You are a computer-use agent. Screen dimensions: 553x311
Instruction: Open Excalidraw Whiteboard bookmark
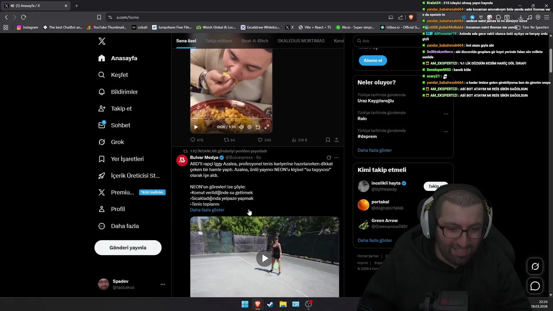260,27
